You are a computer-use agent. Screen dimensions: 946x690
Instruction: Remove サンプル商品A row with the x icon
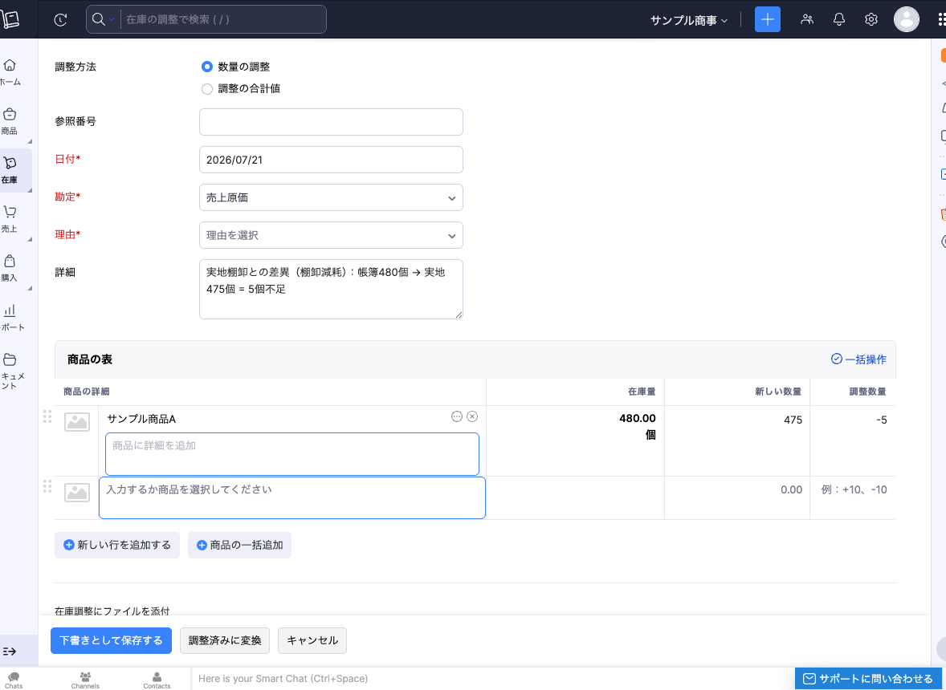472,416
